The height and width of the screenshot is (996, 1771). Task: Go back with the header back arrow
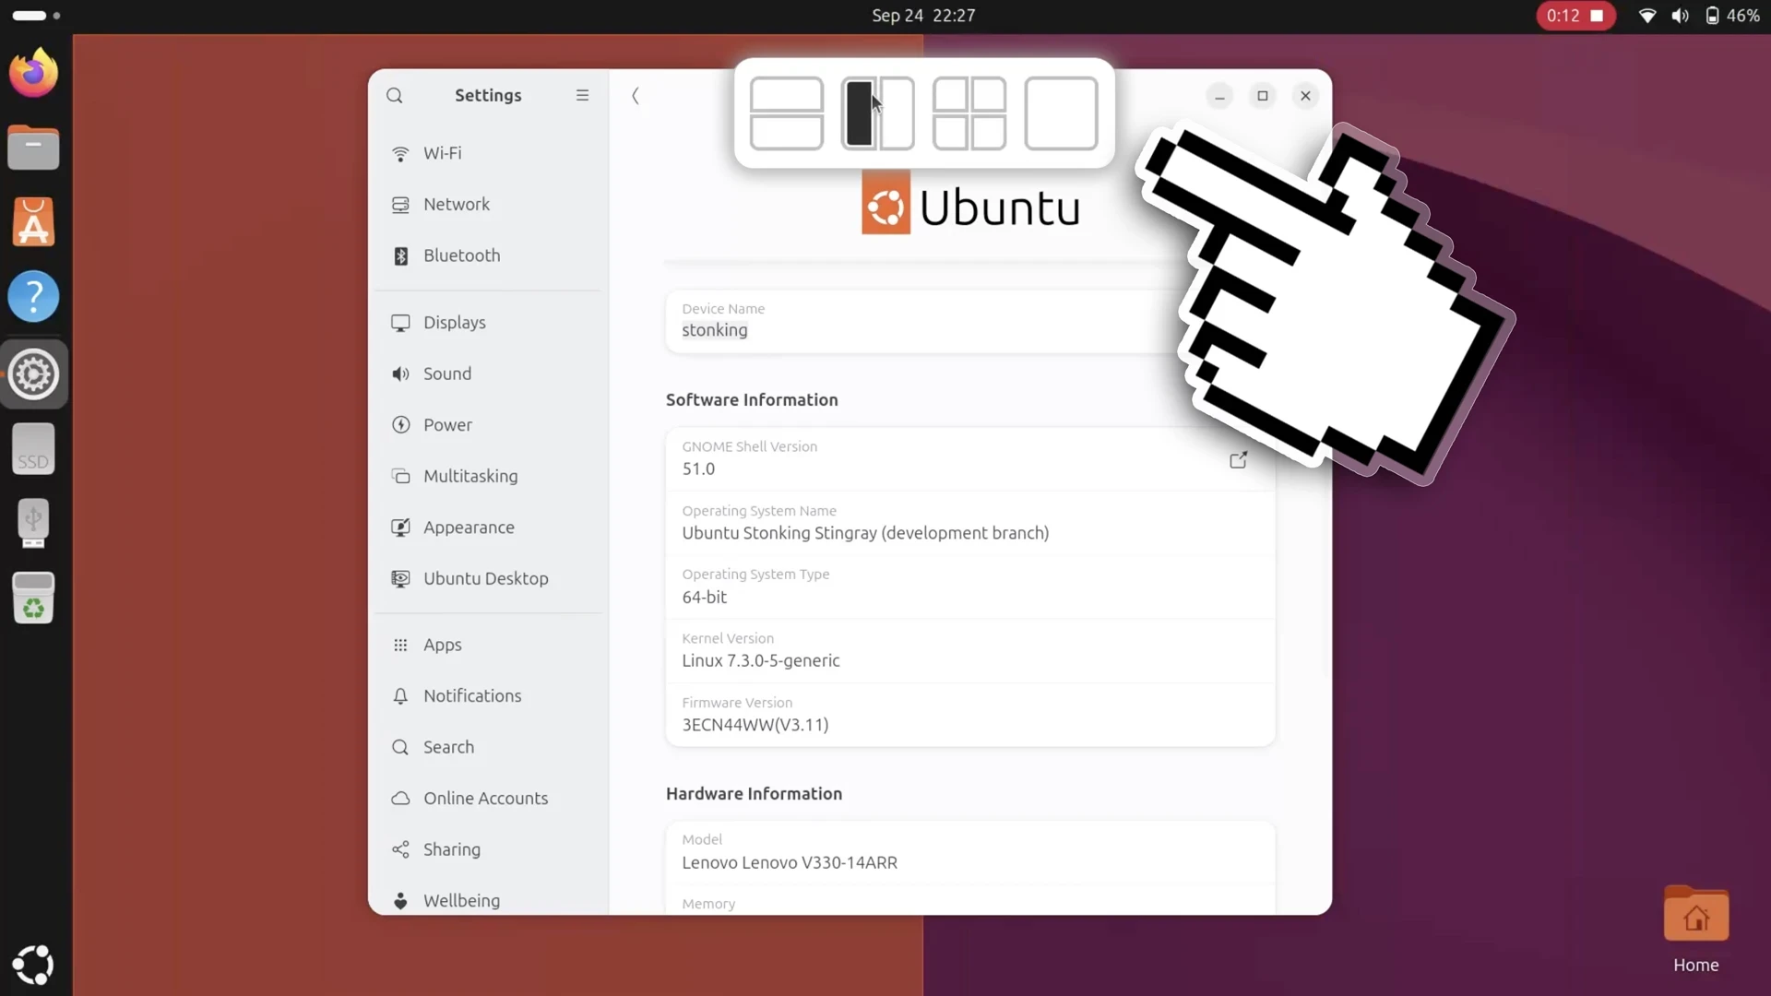(636, 95)
